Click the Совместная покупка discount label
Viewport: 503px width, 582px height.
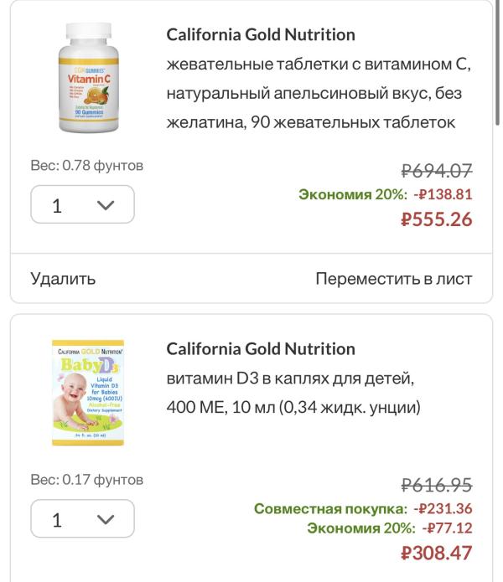330,509
